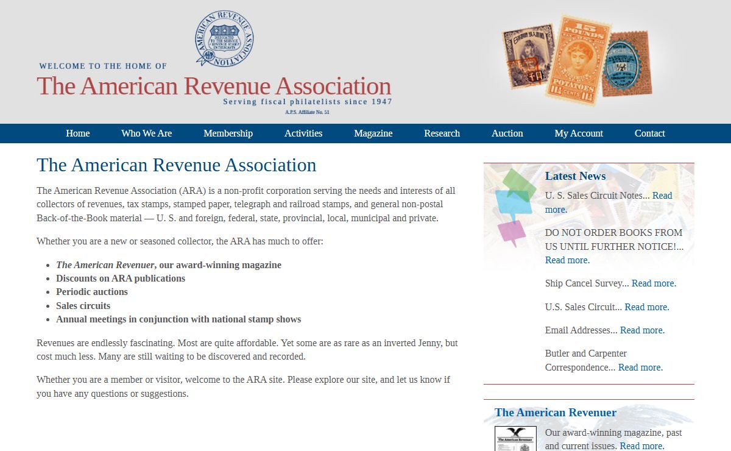The width and height of the screenshot is (731, 451).
Task: Click the blue oval stamp image
Action: [627, 64]
